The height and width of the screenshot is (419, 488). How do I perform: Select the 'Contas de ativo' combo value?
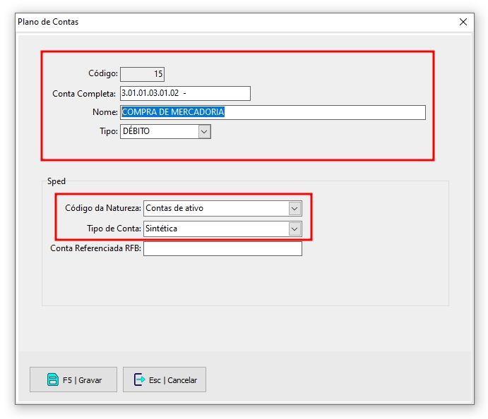(x=215, y=208)
